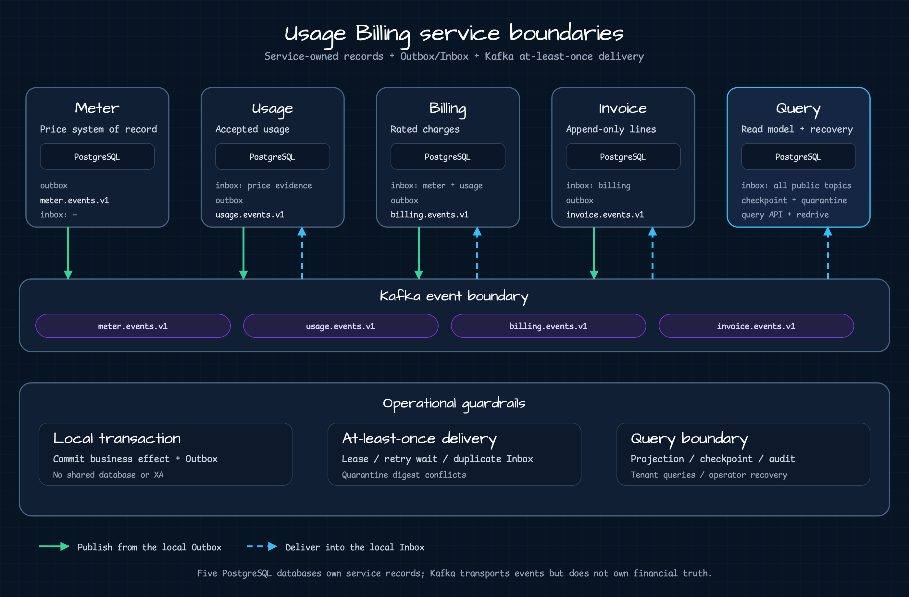
Task: Select the Billing service card heading
Action: click(x=448, y=109)
